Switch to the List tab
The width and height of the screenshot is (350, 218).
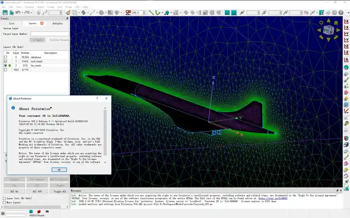12,23
